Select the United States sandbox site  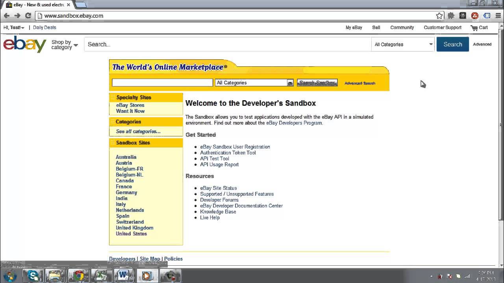coord(131,234)
